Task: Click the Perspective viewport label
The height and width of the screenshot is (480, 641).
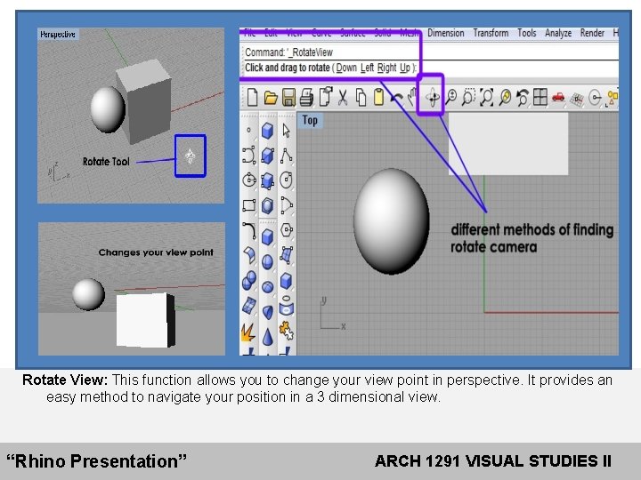Action: [x=58, y=35]
